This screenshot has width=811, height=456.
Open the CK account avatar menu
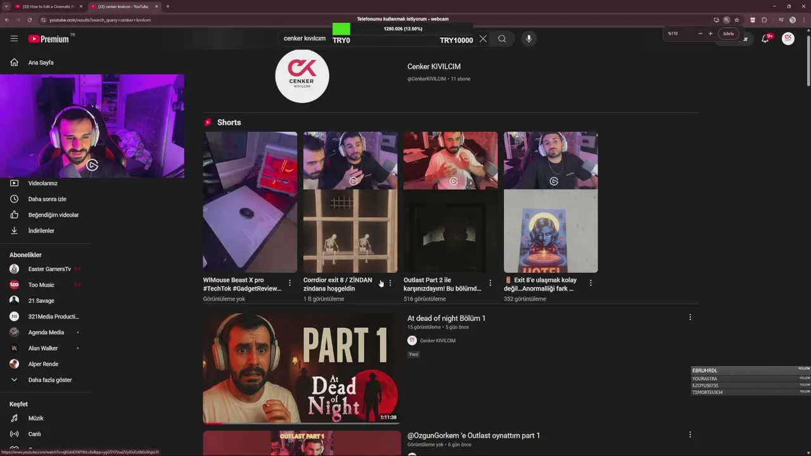(x=788, y=39)
